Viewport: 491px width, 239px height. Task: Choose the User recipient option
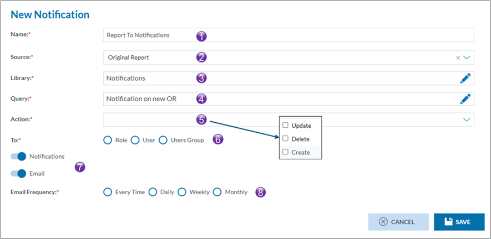tap(135, 140)
